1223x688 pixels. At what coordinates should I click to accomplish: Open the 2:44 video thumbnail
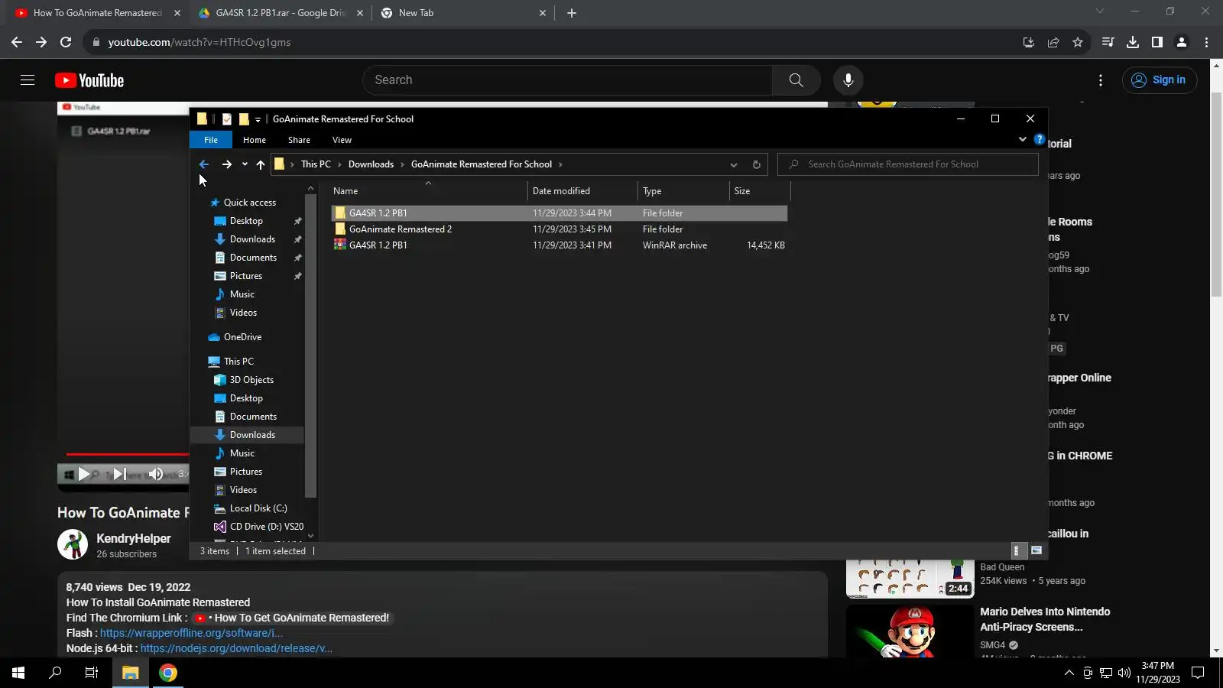click(910, 579)
